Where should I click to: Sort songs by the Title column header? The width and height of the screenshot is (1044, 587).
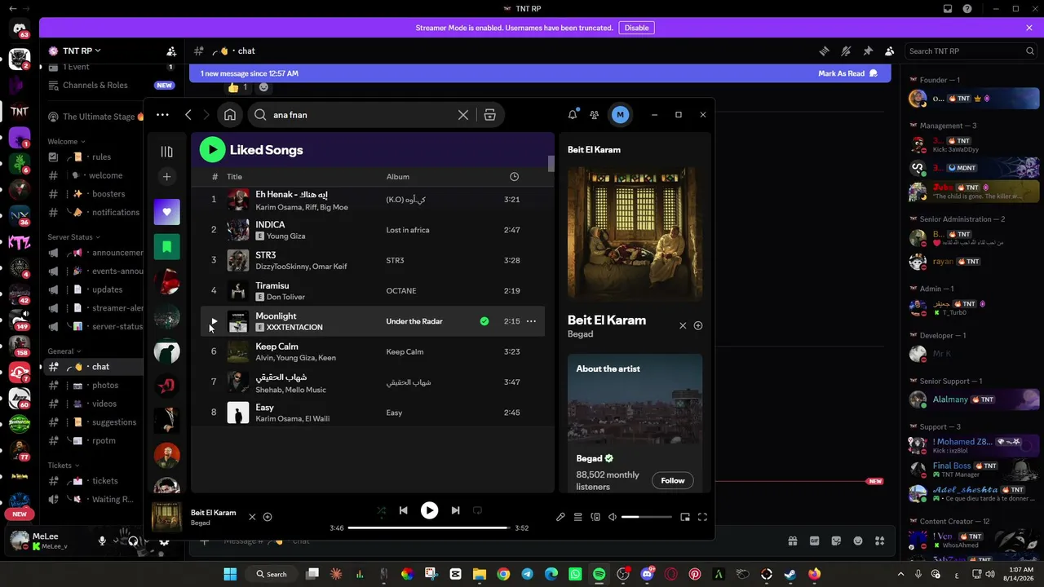pyautogui.click(x=235, y=177)
